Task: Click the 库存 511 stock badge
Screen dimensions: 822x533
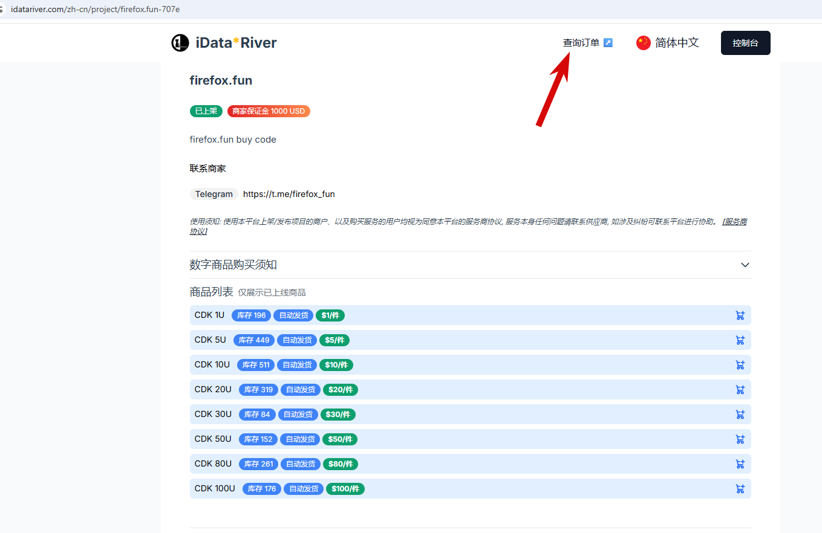Action: (256, 365)
